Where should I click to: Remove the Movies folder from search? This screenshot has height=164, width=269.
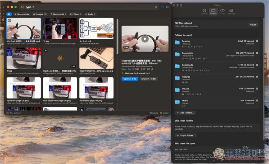257,88
